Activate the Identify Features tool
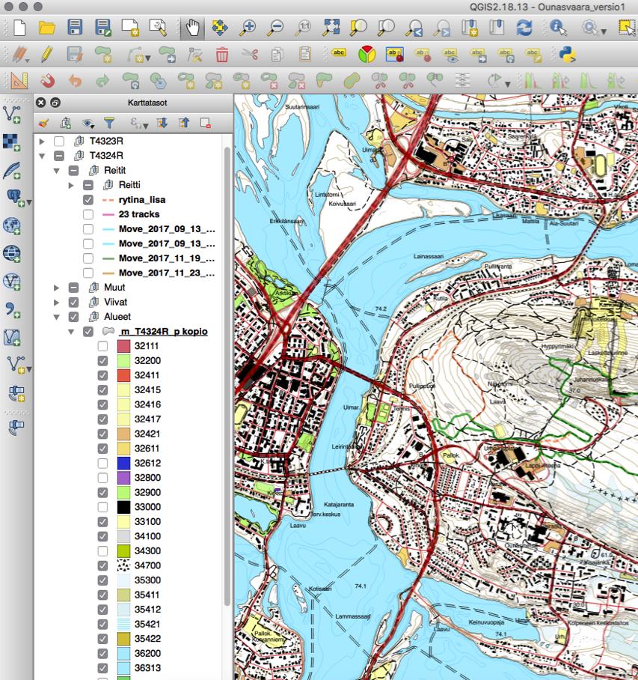 tap(558, 28)
